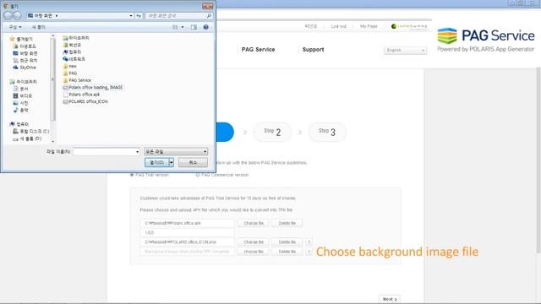Screen dimensions: 541x304
Task: Click Change file for the APK path row
Action: pyautogui.click(x=254, y=223)
